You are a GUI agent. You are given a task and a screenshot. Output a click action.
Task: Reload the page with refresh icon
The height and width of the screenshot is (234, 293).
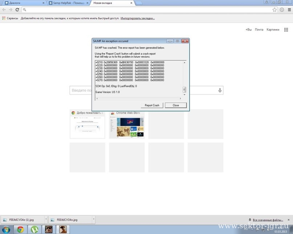point(17,10)
